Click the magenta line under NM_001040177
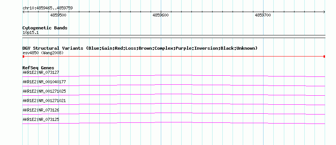This screenshot has width=336, height=145. [x=174, y=85]
